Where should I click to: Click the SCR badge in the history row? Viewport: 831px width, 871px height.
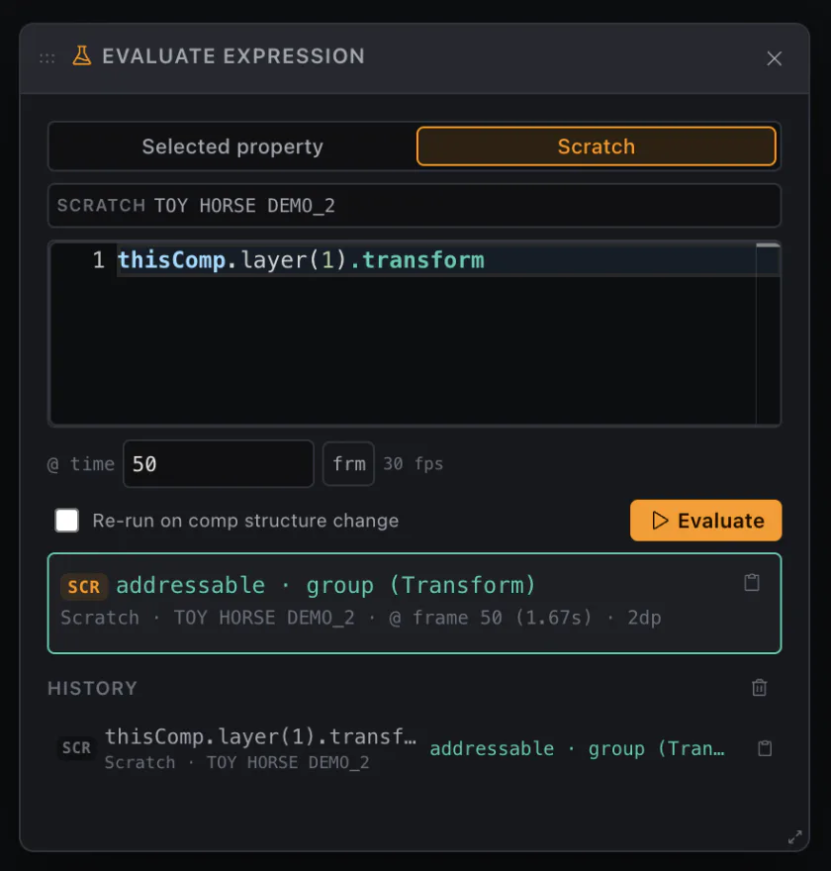click(x=76, y=748)
